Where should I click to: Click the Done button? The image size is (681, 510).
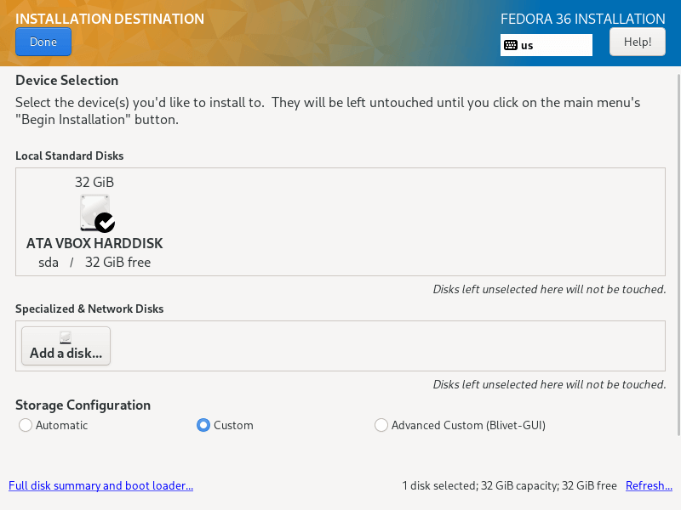coord(43,42)
